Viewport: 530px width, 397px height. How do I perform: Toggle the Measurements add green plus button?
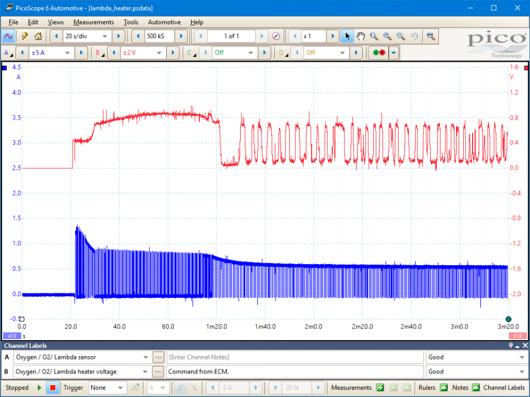380,388
